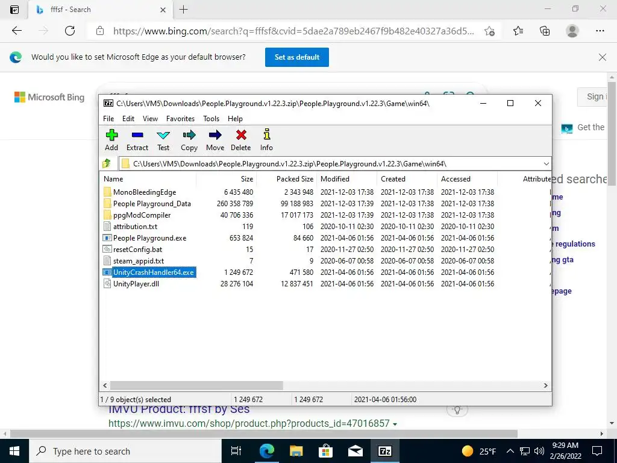Dismiss the default browser prompt bar
617x463 pixels.
click(602, 57)
